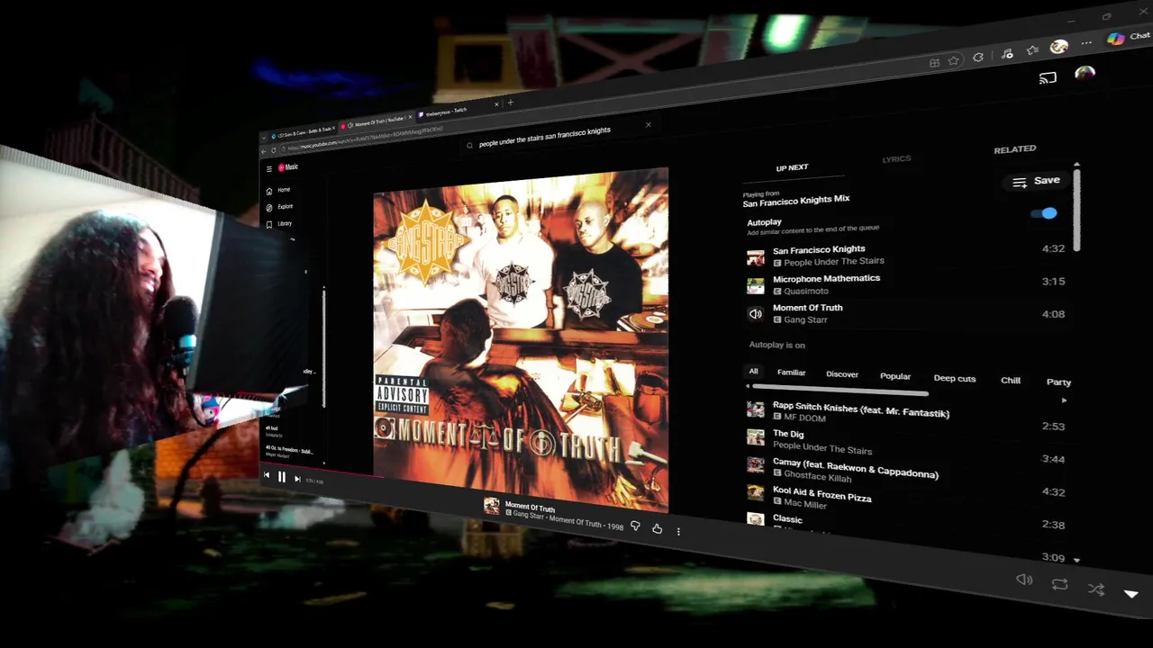Click the scrollbar under the filter chips

840,391
